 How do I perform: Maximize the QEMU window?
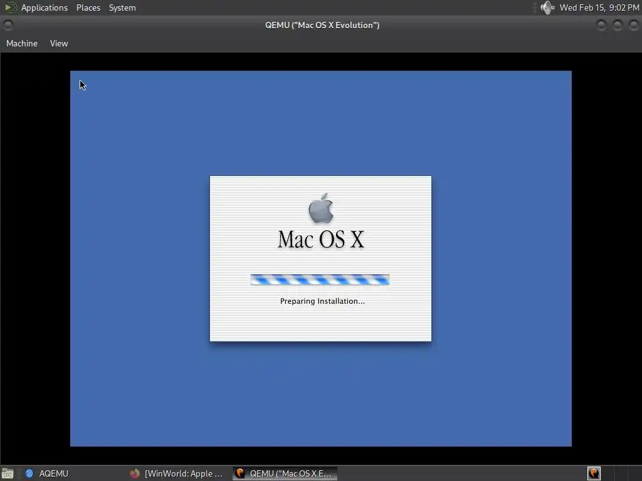point(618,25)
